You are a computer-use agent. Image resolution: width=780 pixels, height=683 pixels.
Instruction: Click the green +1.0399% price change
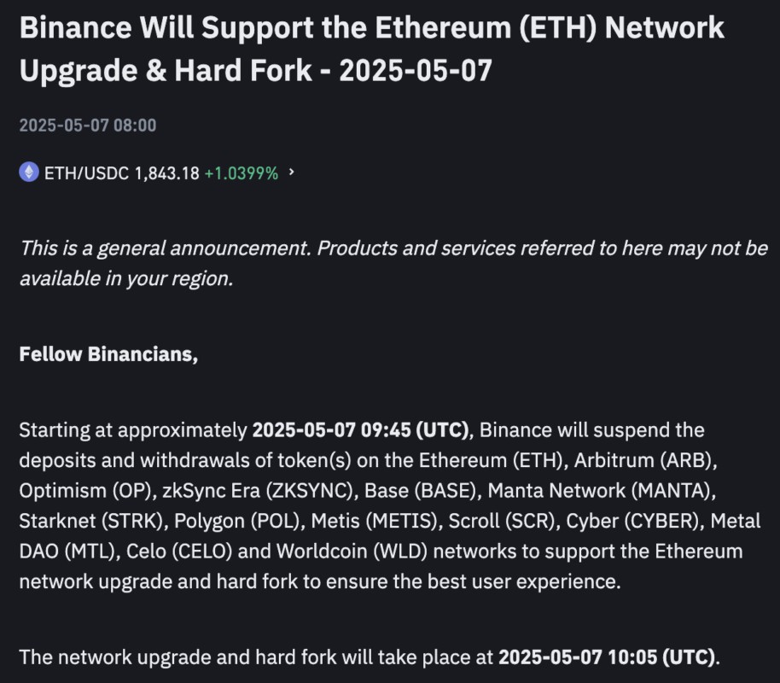(x=241, y=173)
